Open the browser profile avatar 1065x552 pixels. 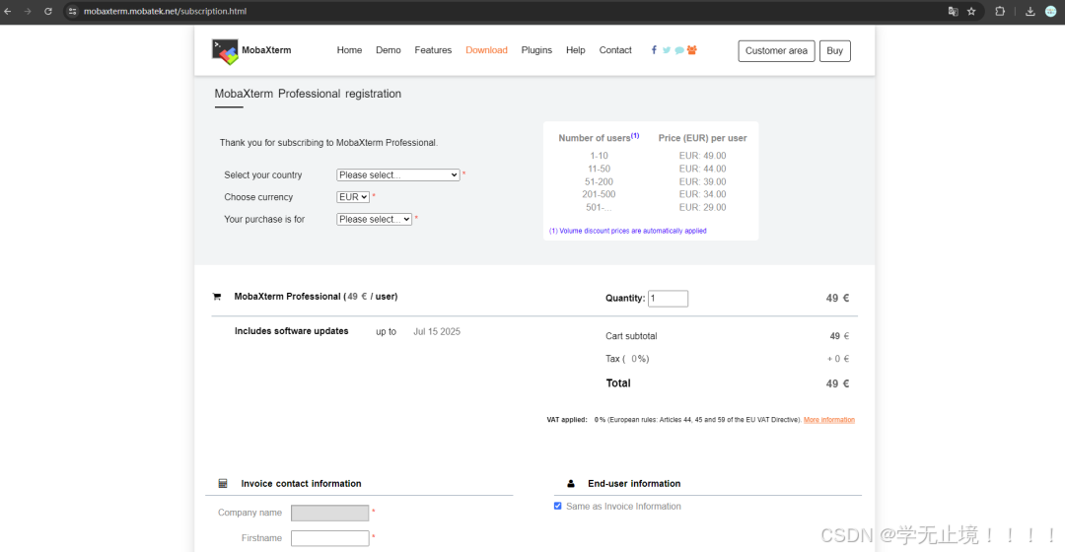1051,12
